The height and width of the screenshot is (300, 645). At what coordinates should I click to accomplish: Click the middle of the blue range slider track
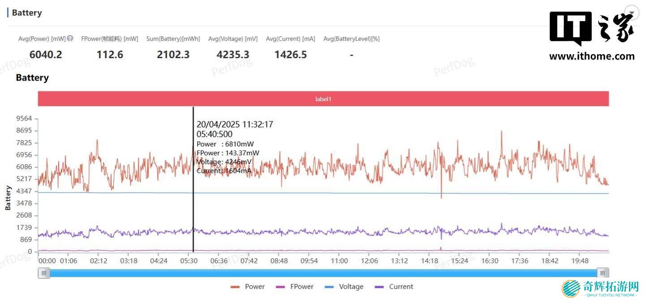tap(323, 273)
